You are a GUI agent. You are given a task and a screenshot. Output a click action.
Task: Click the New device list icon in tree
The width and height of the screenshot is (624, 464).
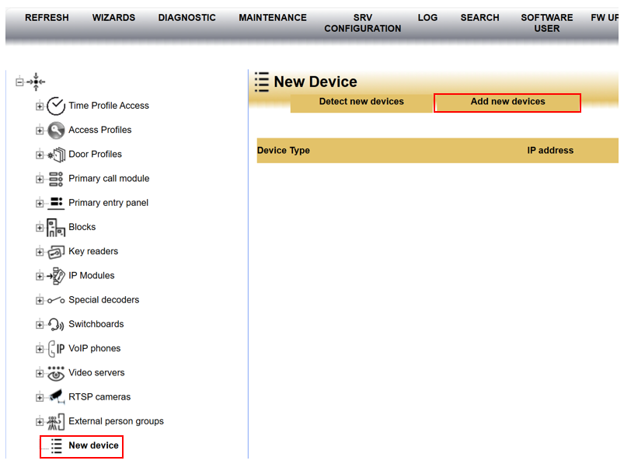coord(57,446)
